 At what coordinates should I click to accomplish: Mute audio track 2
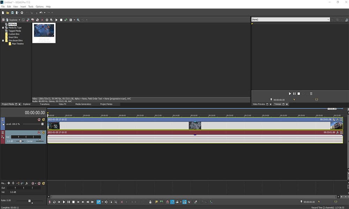(x=39, y=132)
